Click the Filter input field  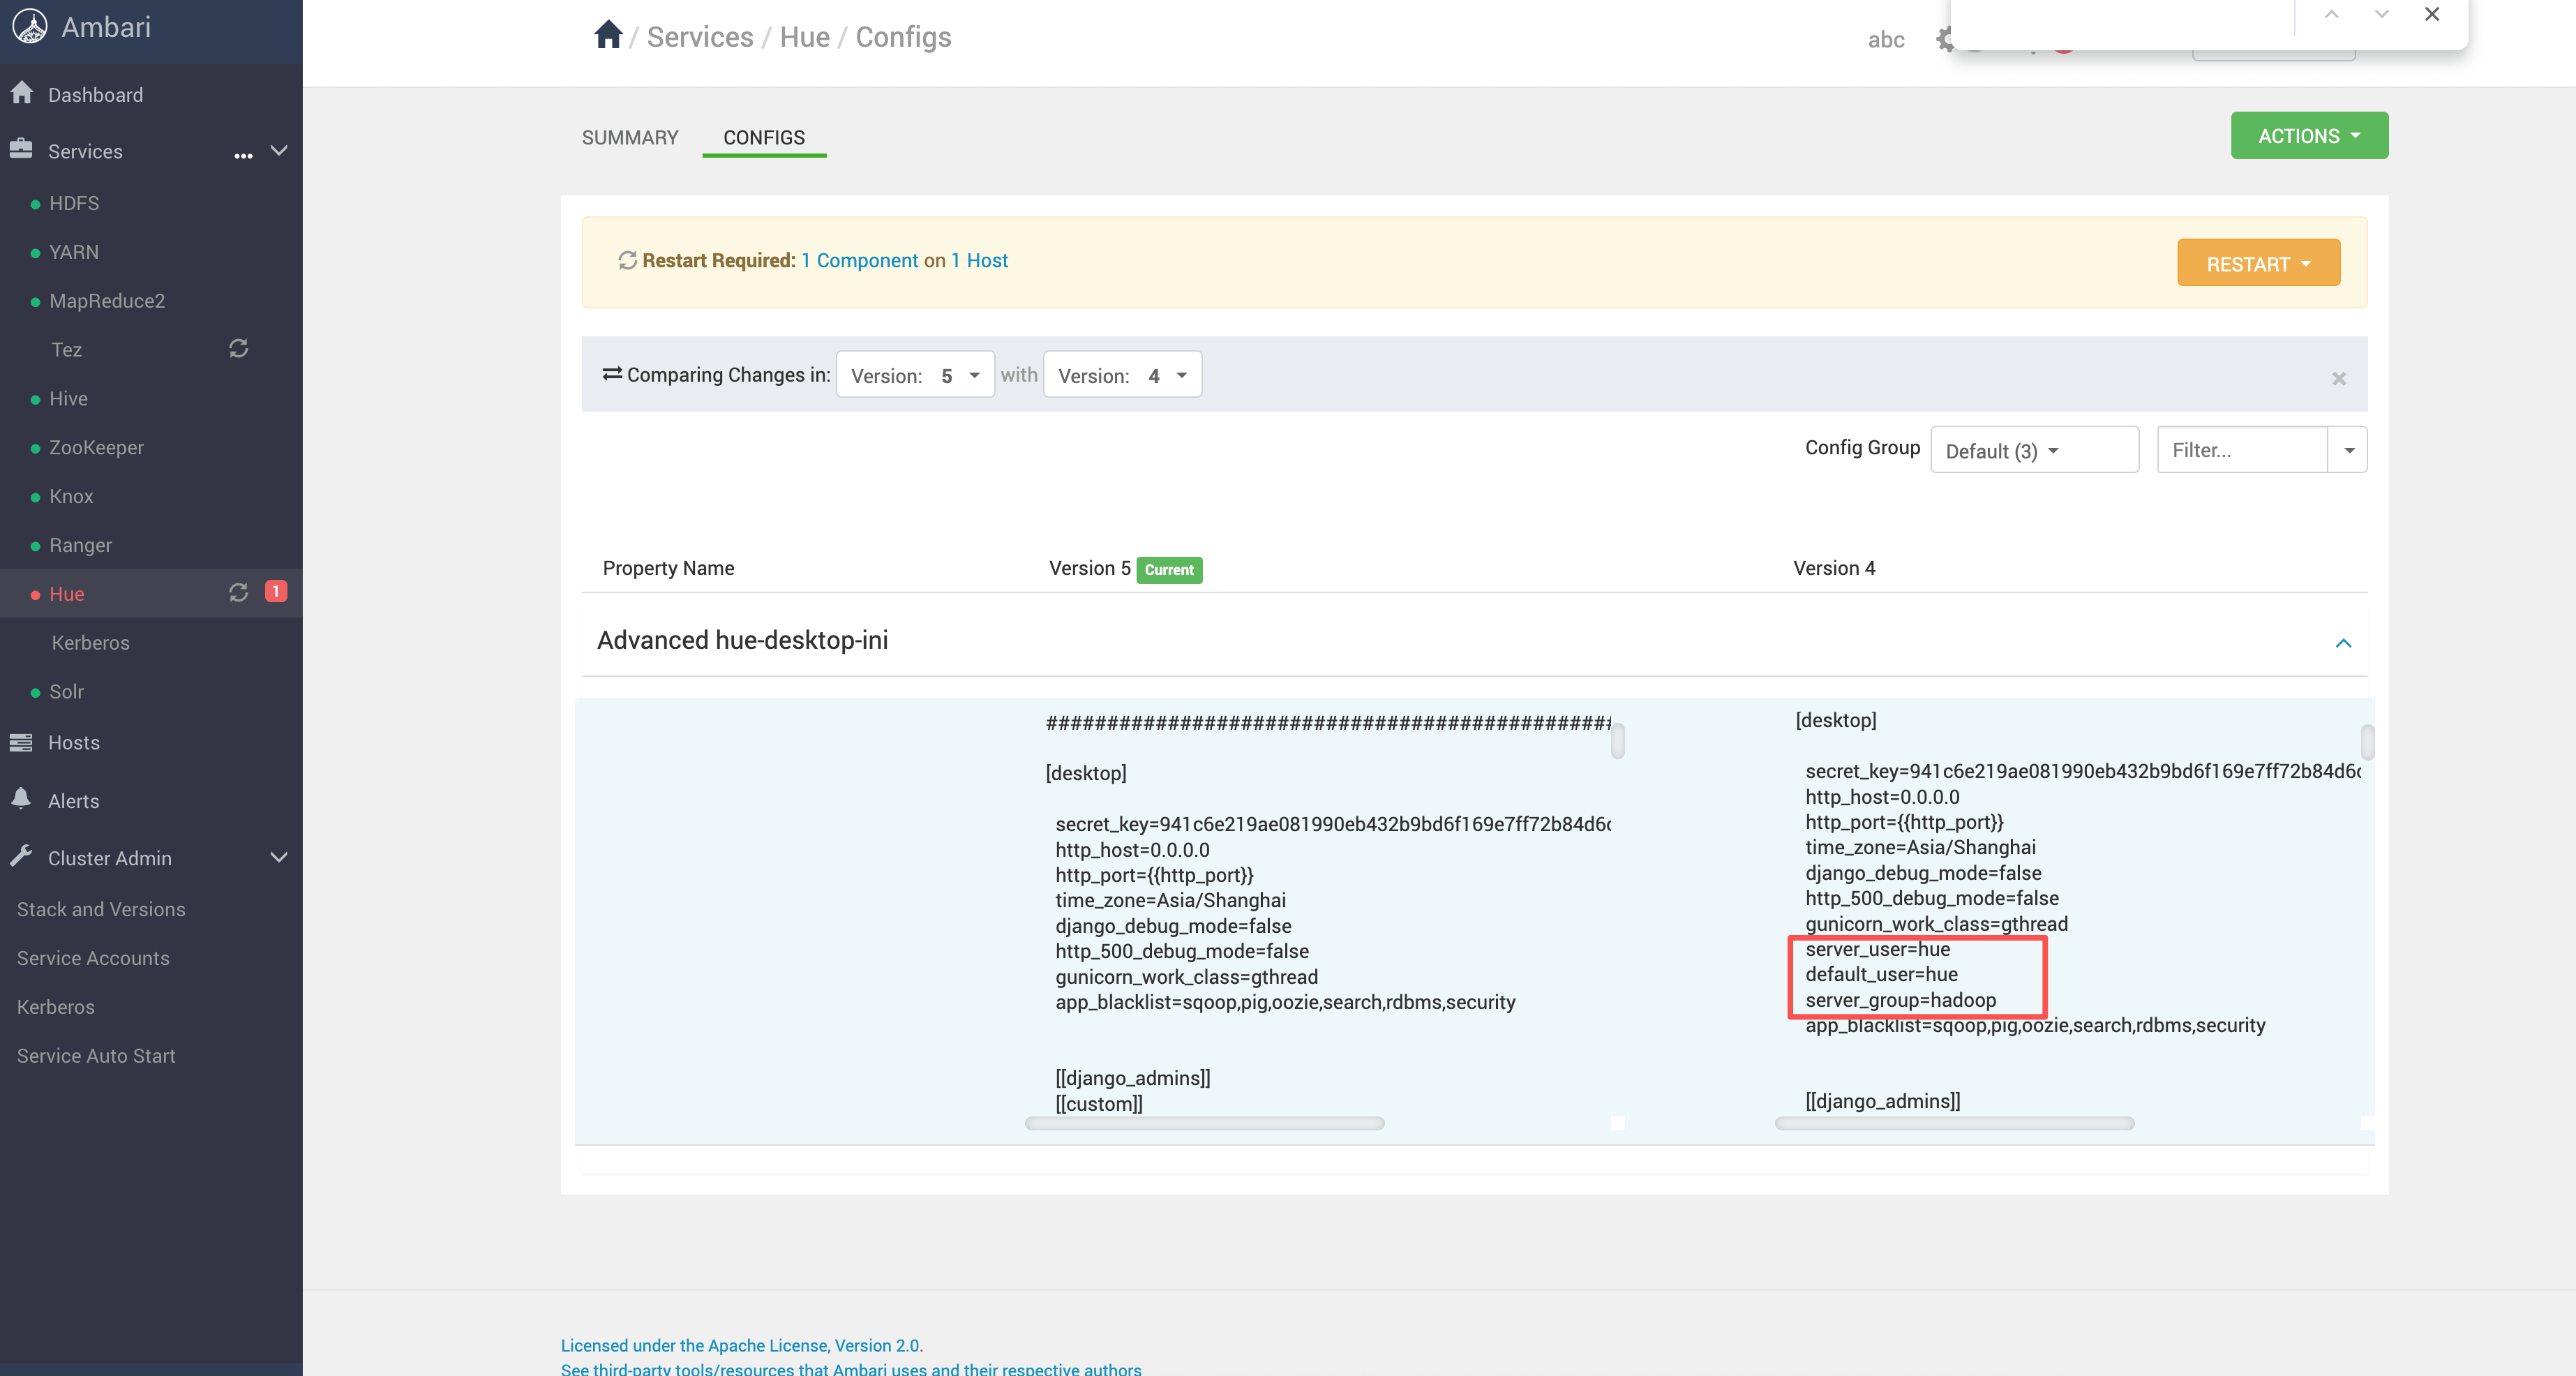(2241, 451)
